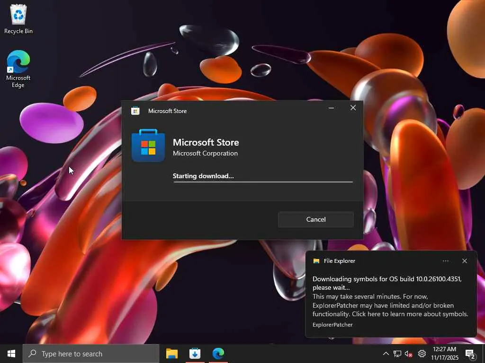The image size is (485, 363).
Task: Open the Action Center notifications icon
Action: tap(470, 354)
